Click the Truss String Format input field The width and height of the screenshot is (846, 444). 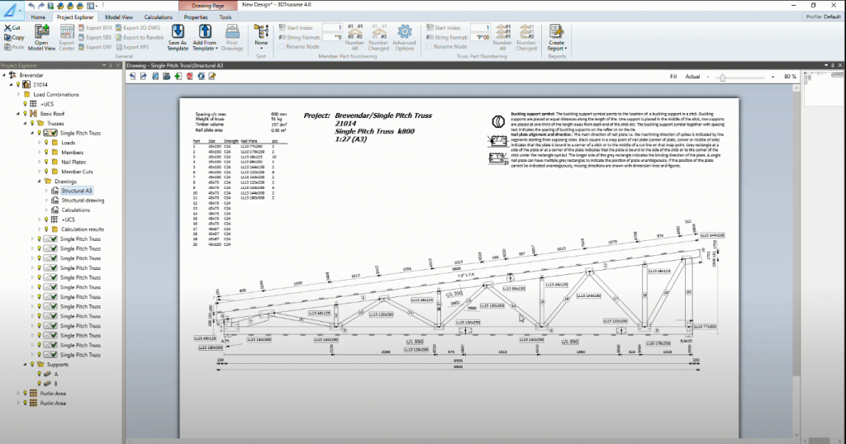(x=480, y=37)
